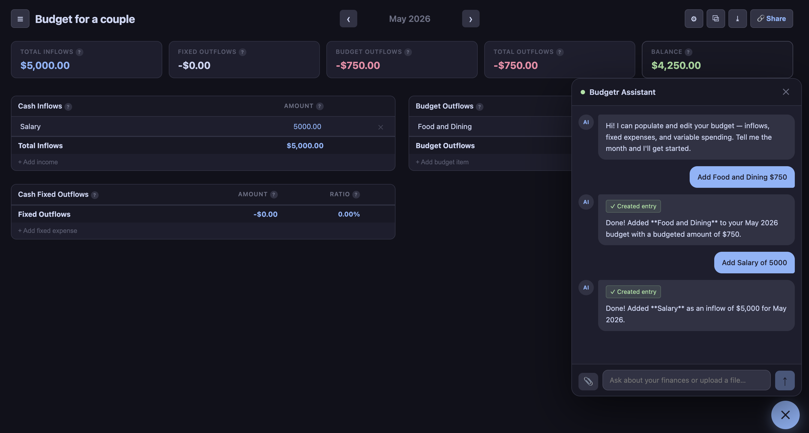
Task: Download the budget with the arrow icon
Action: click(737, 19)
